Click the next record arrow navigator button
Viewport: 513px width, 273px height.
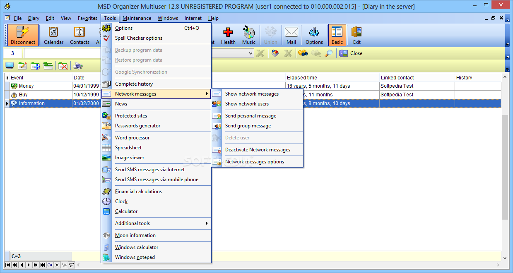point(29,265)
